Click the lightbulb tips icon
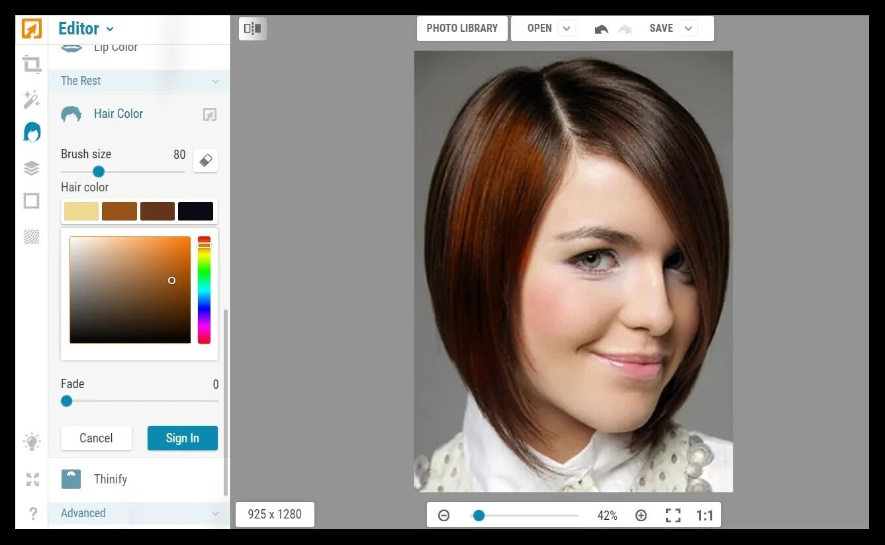Viewport: 885px width, 545px height. click(x=32, y=442)
